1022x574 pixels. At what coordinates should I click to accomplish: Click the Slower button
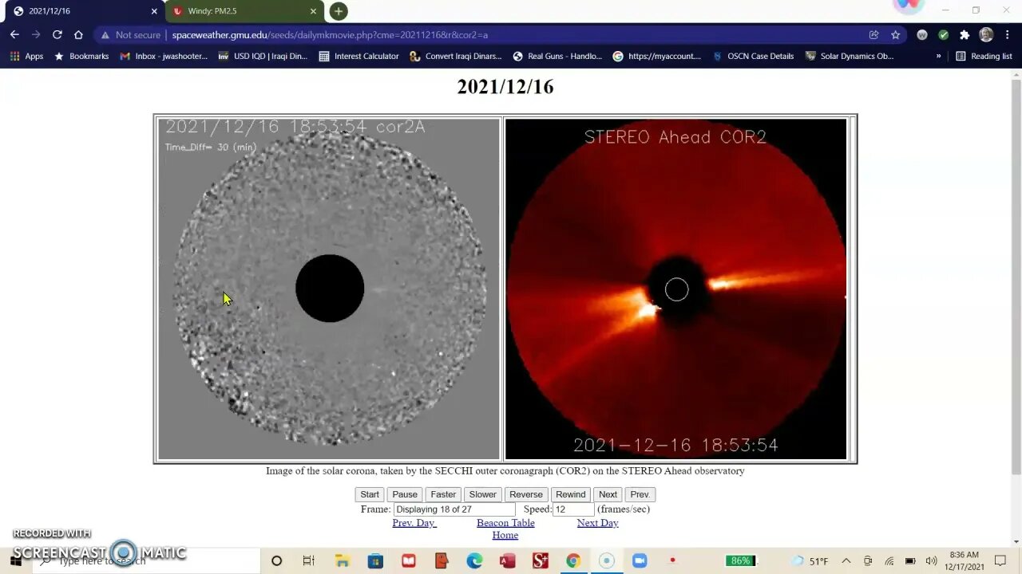pos(482,494)
